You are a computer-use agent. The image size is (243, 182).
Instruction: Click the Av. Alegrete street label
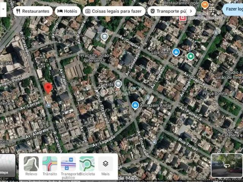point(37,133)
